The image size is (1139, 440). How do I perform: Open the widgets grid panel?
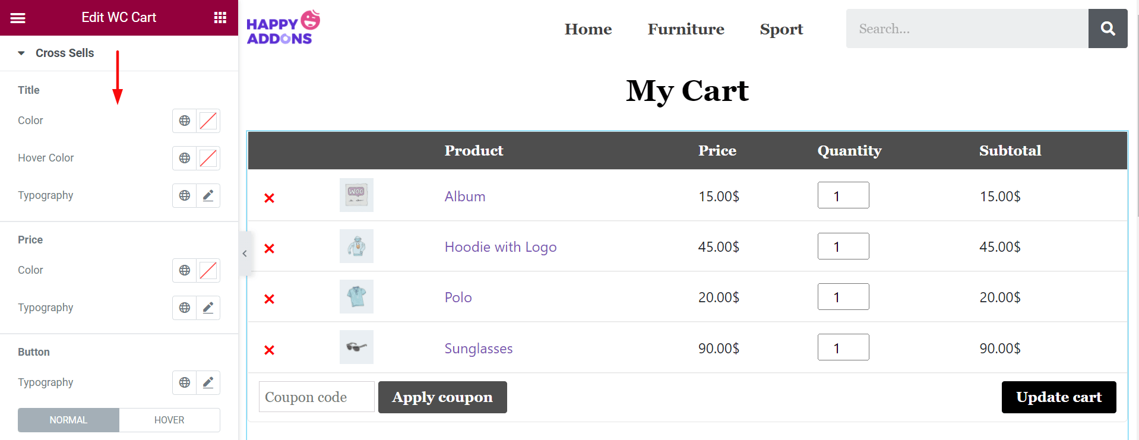point(220,18)
